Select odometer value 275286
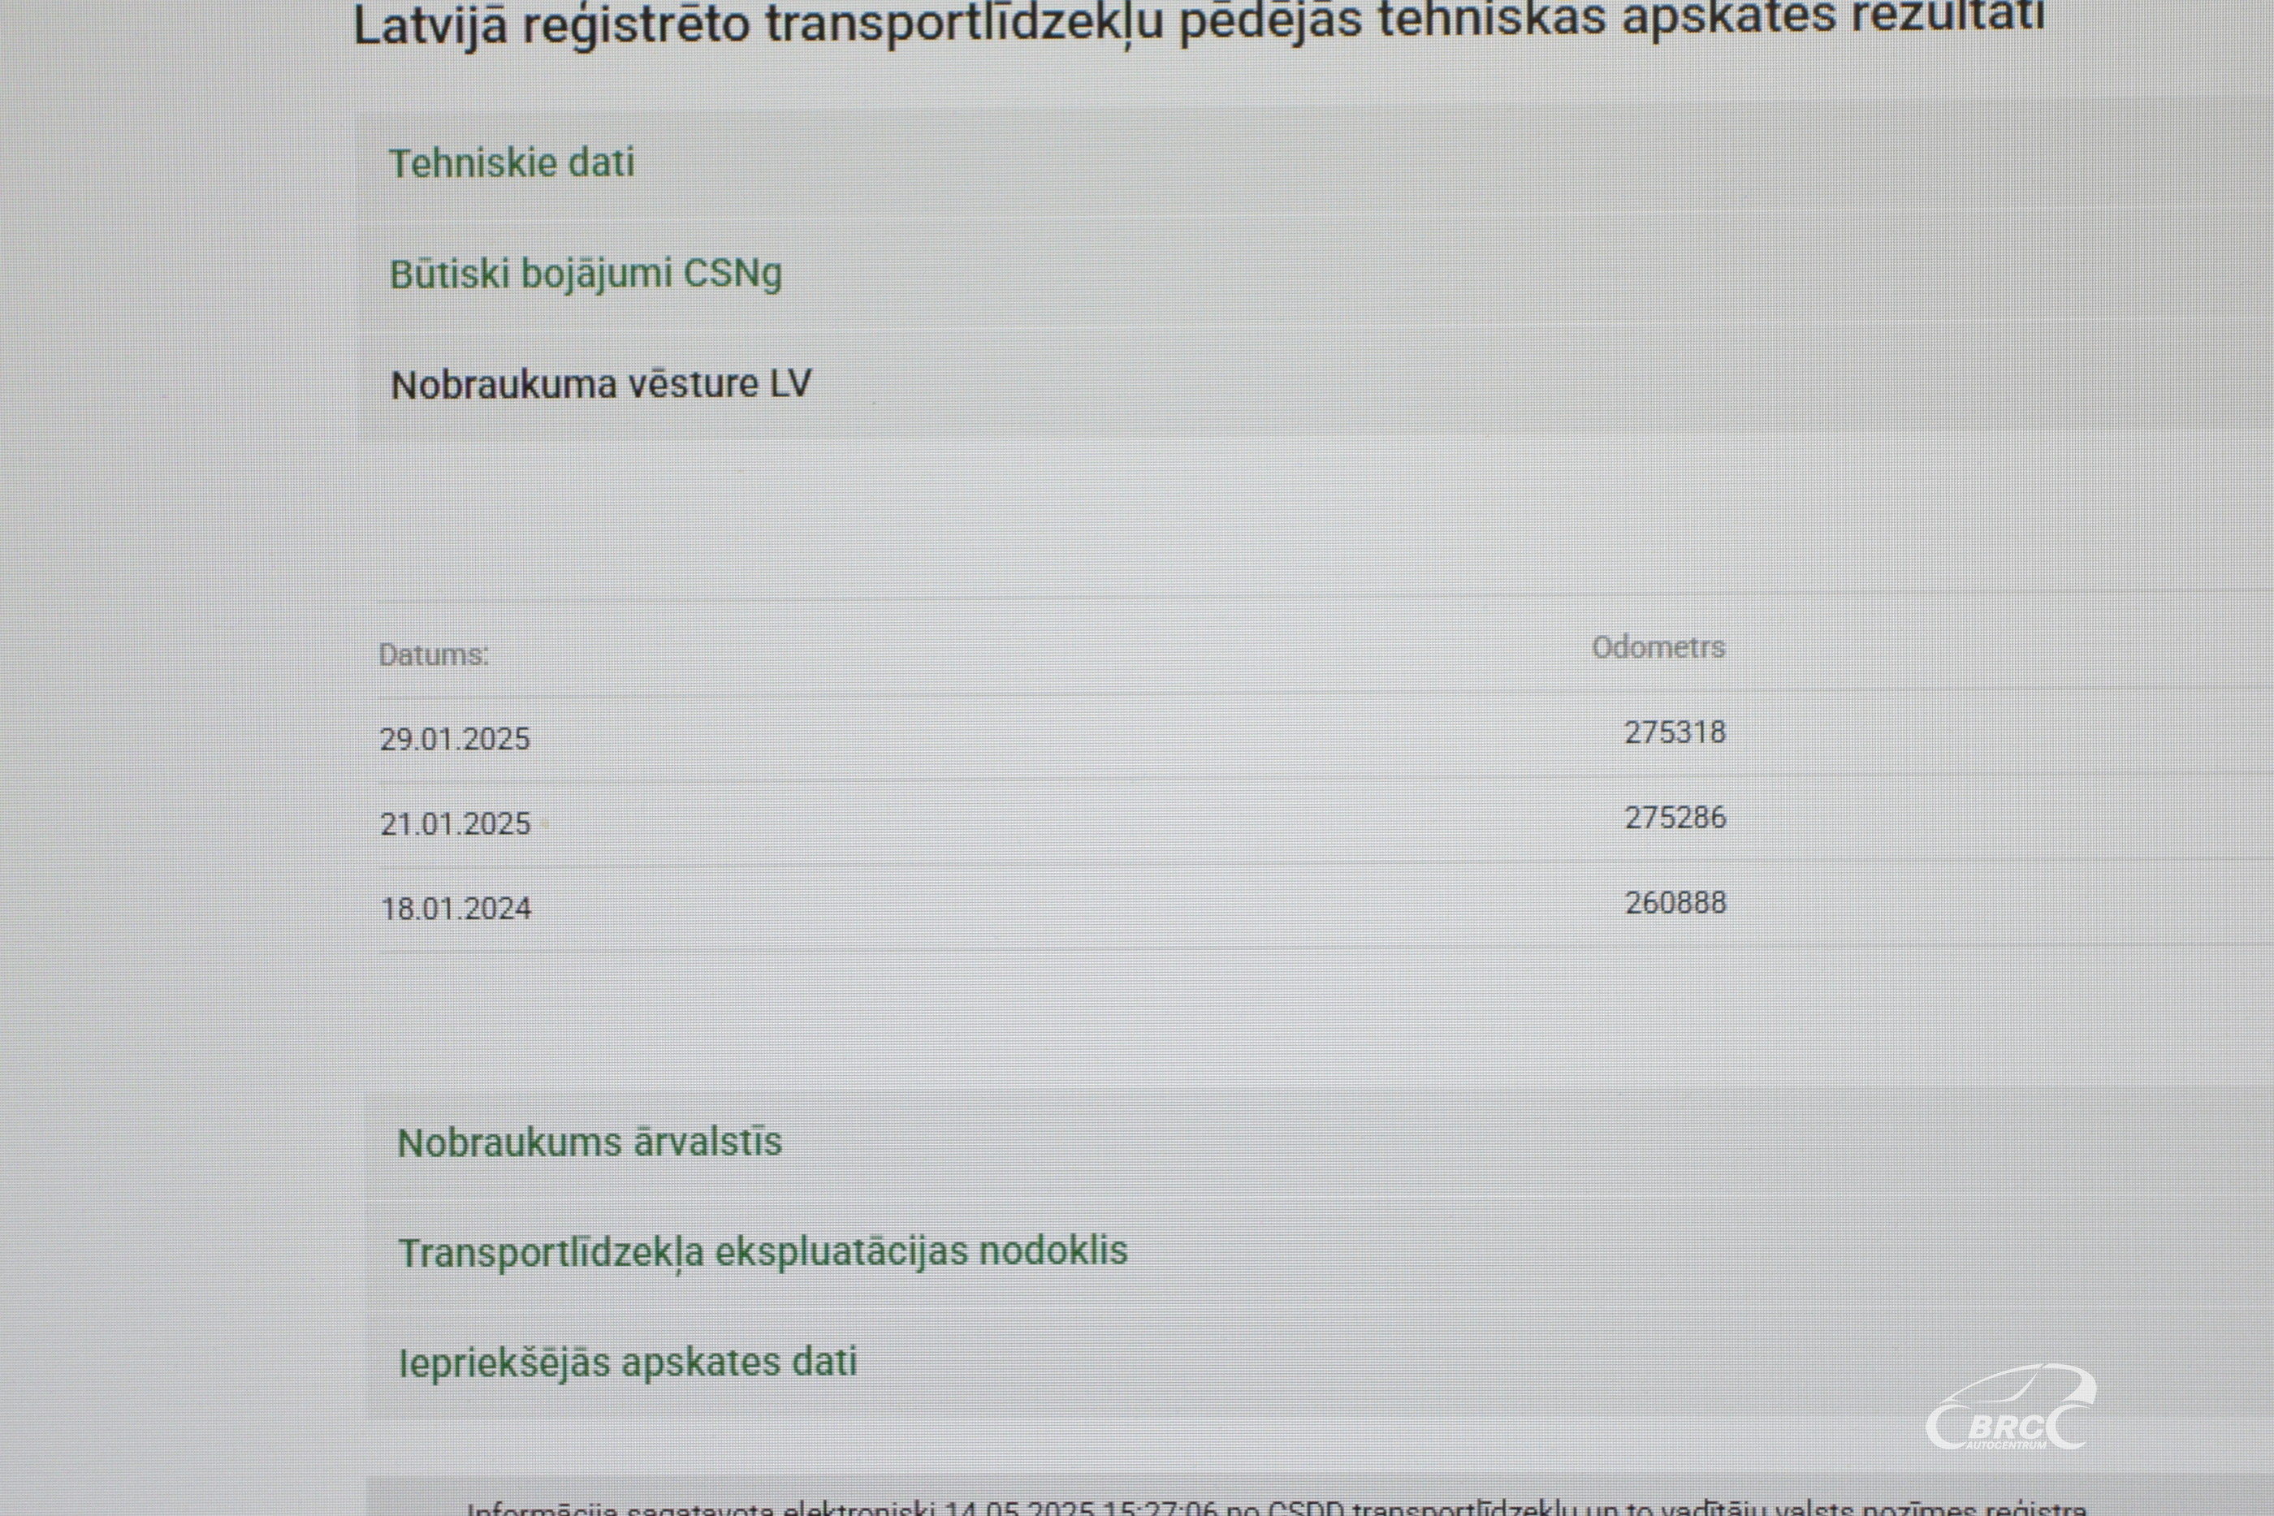 tap(1675, 817)
